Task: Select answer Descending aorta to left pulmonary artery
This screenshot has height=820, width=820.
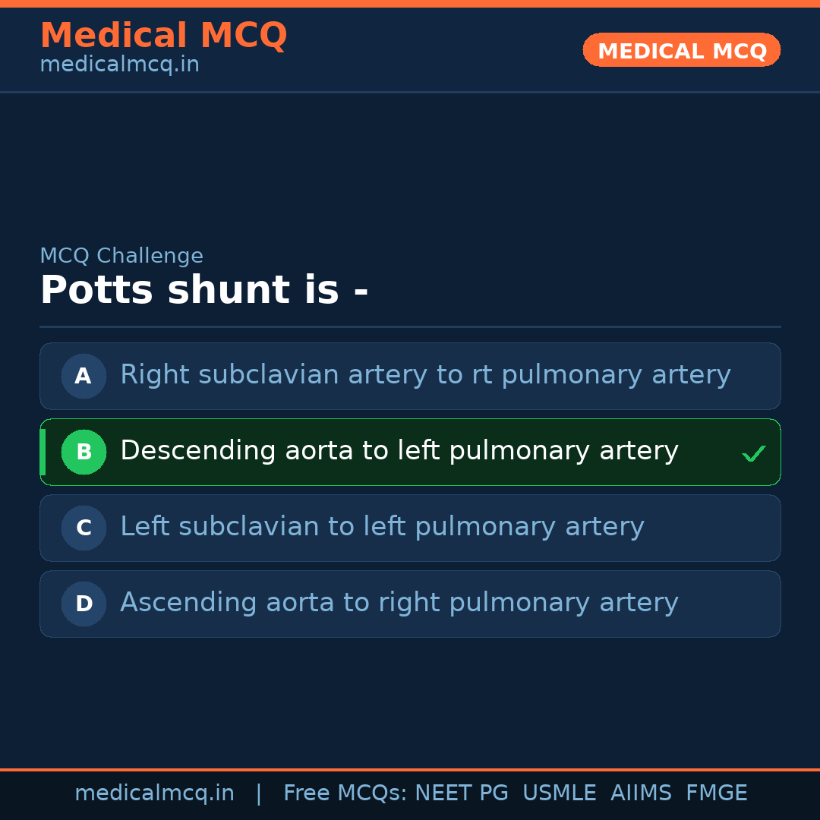Action: pyautogui.click(x=399, y=451)
